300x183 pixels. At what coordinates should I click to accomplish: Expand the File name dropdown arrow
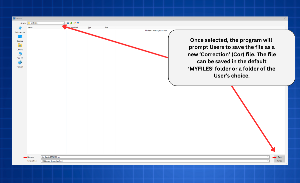[x=268, y=157]
